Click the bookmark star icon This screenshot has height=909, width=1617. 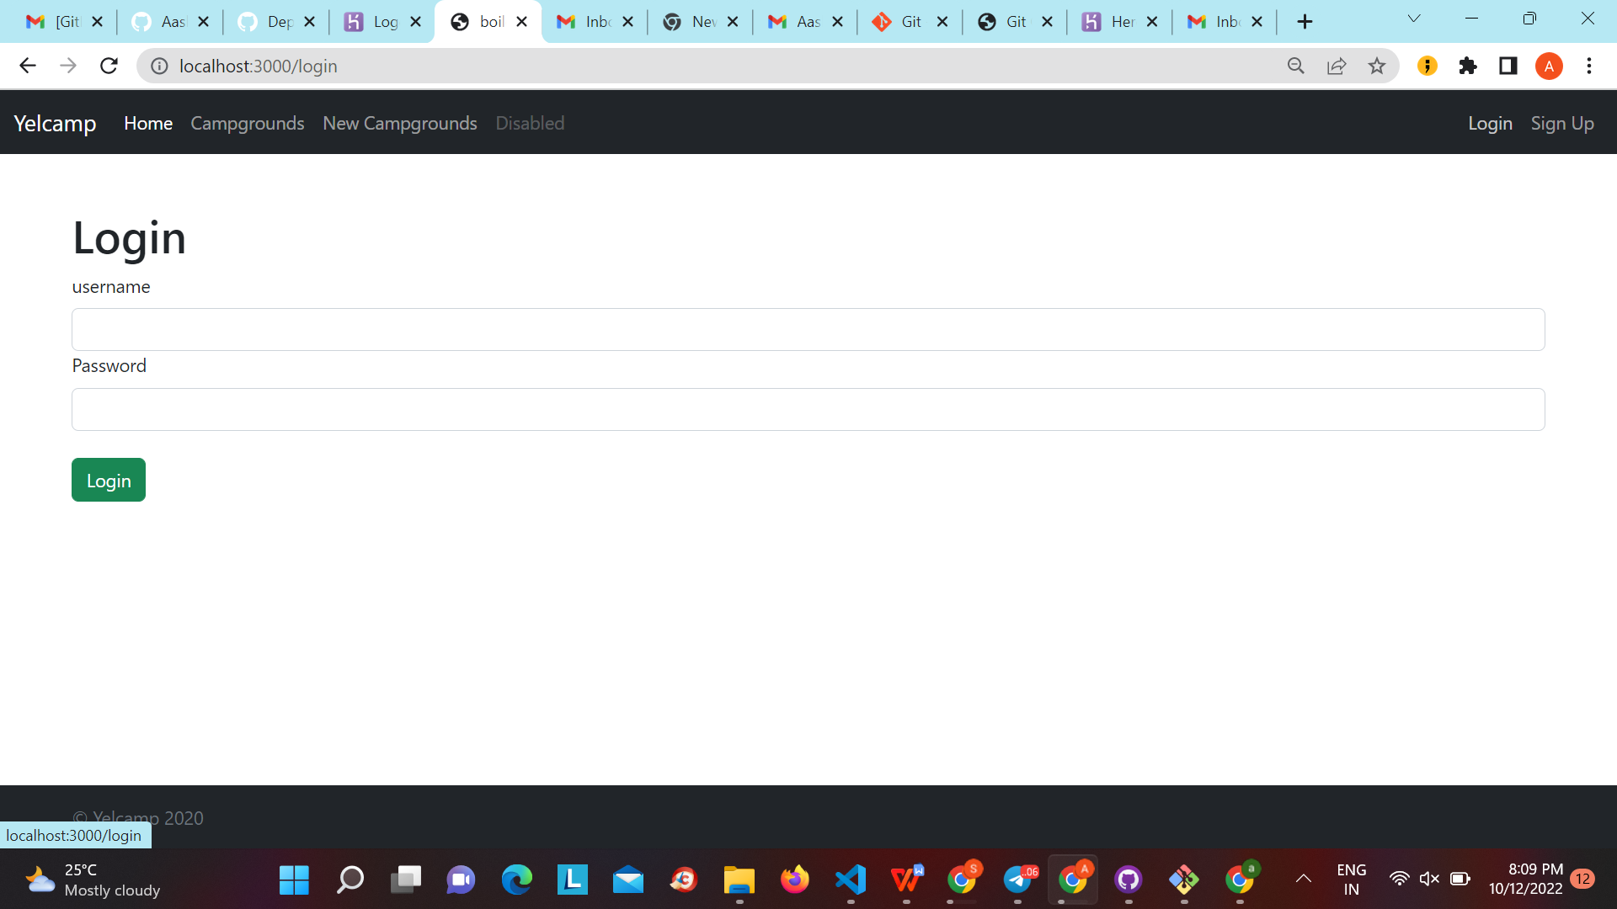[1376, 66]
